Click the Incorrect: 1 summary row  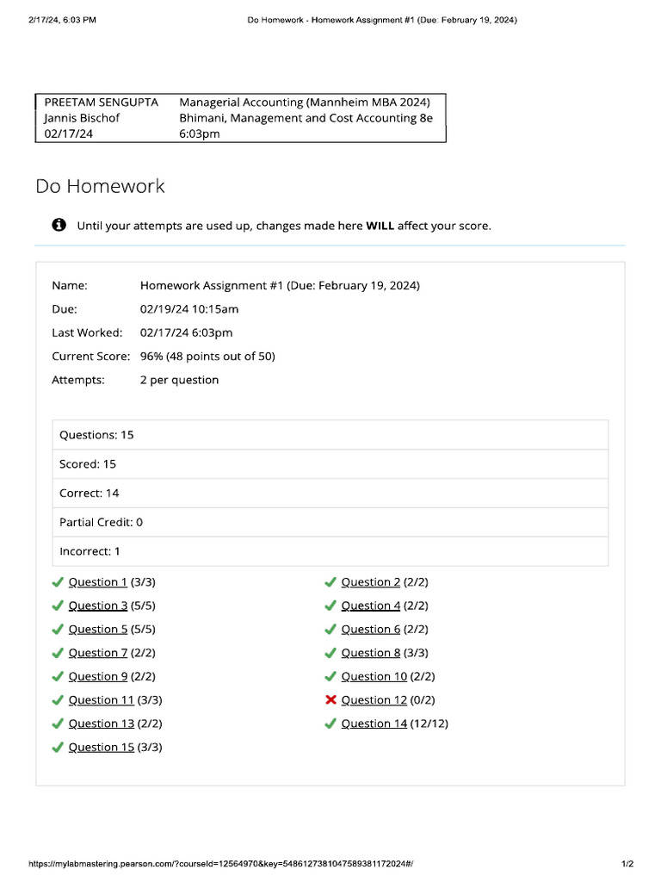(x=330, y=551)
